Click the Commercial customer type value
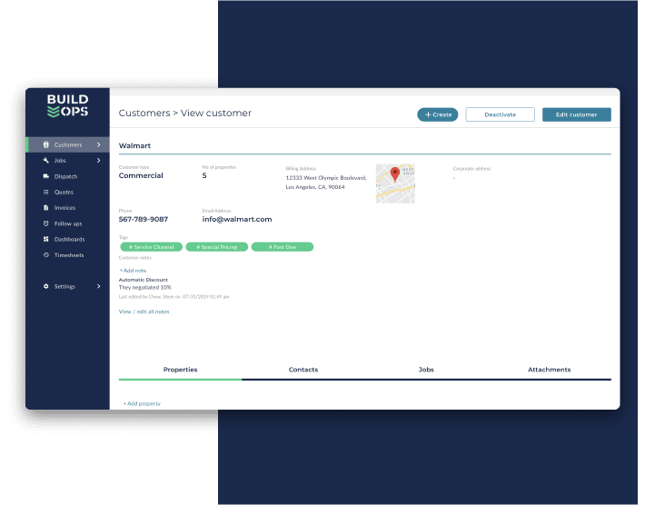 141,175
